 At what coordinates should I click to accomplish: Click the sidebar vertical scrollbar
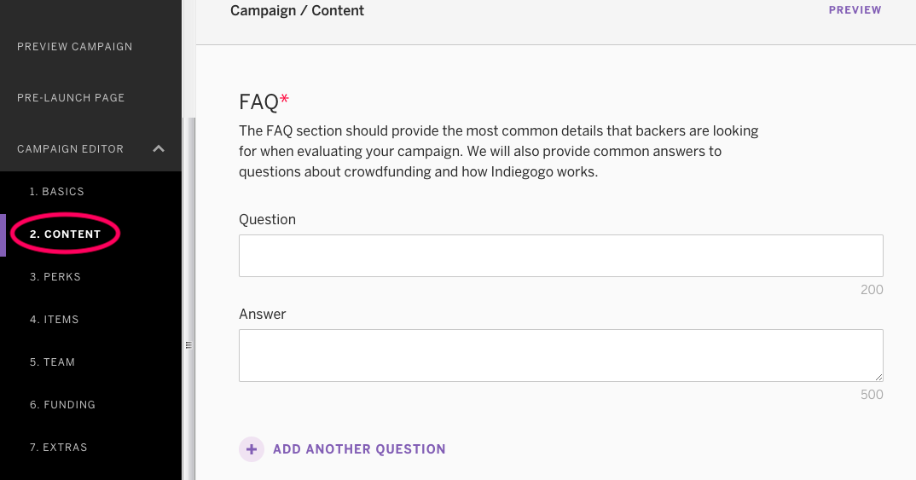[188, 298]
